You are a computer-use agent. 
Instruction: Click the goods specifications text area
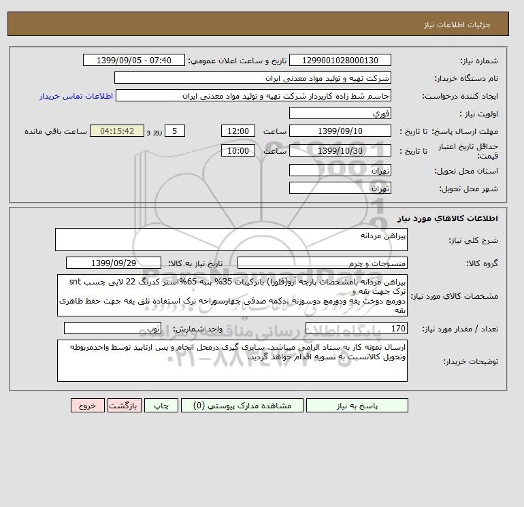(x=232, y=295)
